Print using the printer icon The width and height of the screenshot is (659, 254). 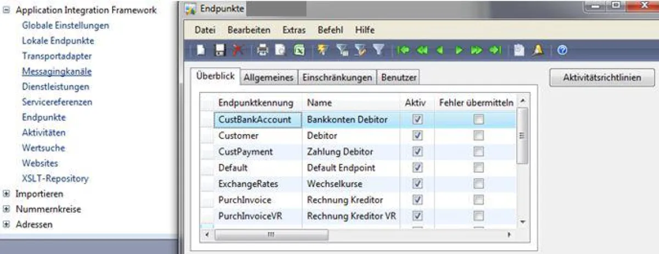tap(263, 50)
